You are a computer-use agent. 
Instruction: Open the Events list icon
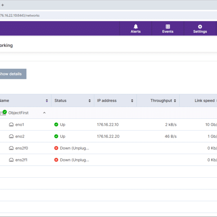168,26
